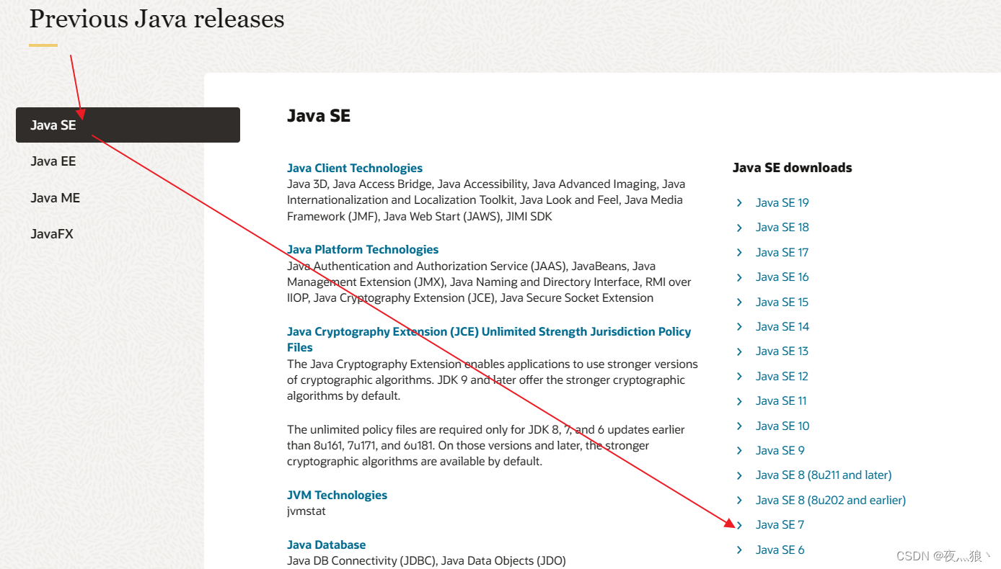1001x569 pixels.
Task: Click the chevron beside Java SE 6
Action: point(739,550)
